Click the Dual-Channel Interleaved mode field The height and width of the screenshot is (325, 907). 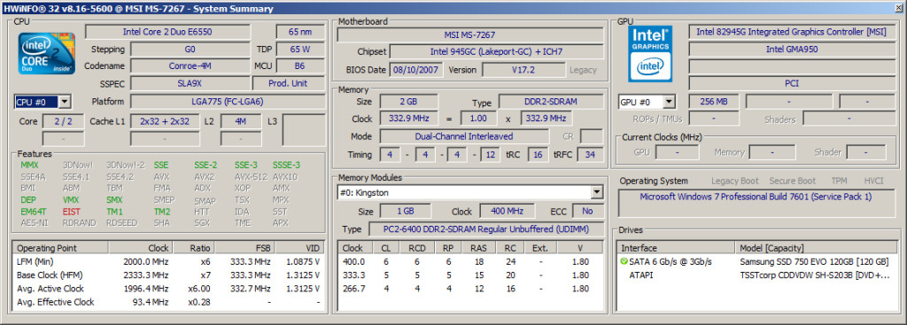pos(464,136)
